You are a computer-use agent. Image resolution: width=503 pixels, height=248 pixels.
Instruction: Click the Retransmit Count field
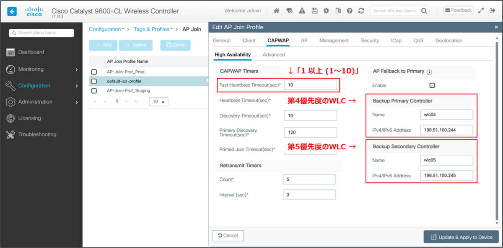click(x=309, y=179)
